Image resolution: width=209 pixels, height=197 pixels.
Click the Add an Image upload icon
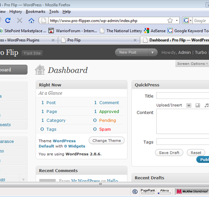point(189,105)
